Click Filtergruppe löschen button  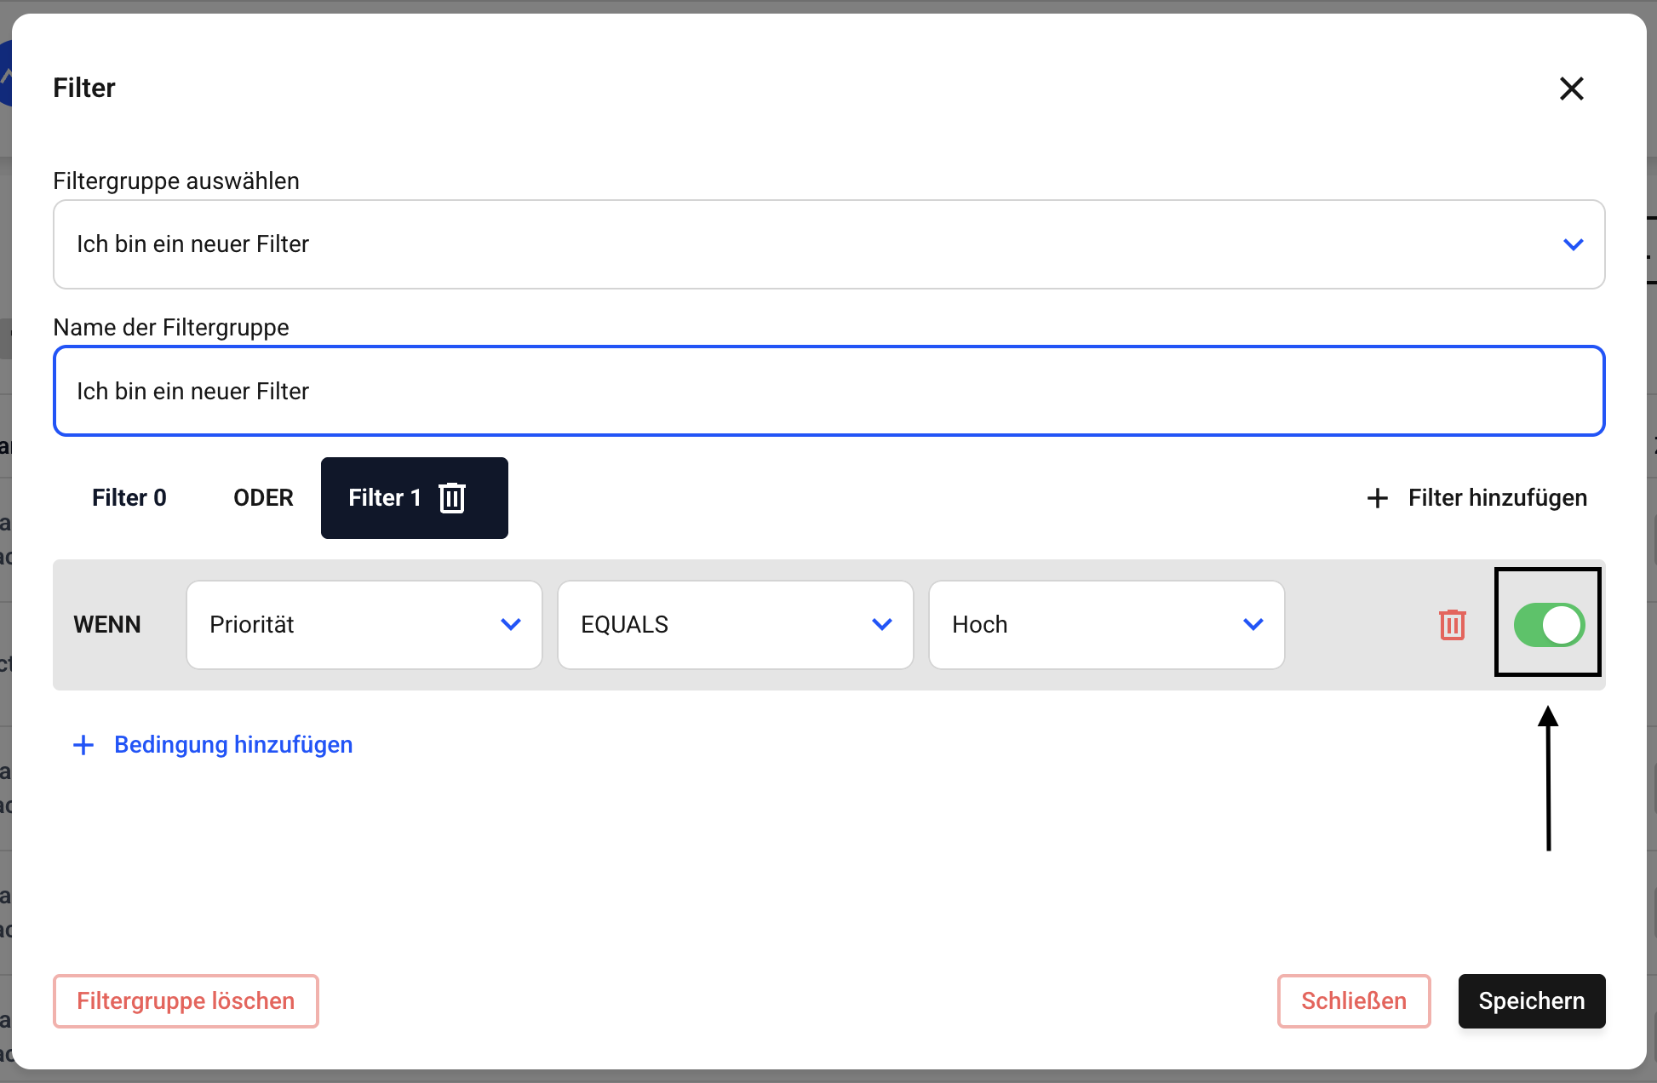pyautogui.click(x=186, y=1001)
